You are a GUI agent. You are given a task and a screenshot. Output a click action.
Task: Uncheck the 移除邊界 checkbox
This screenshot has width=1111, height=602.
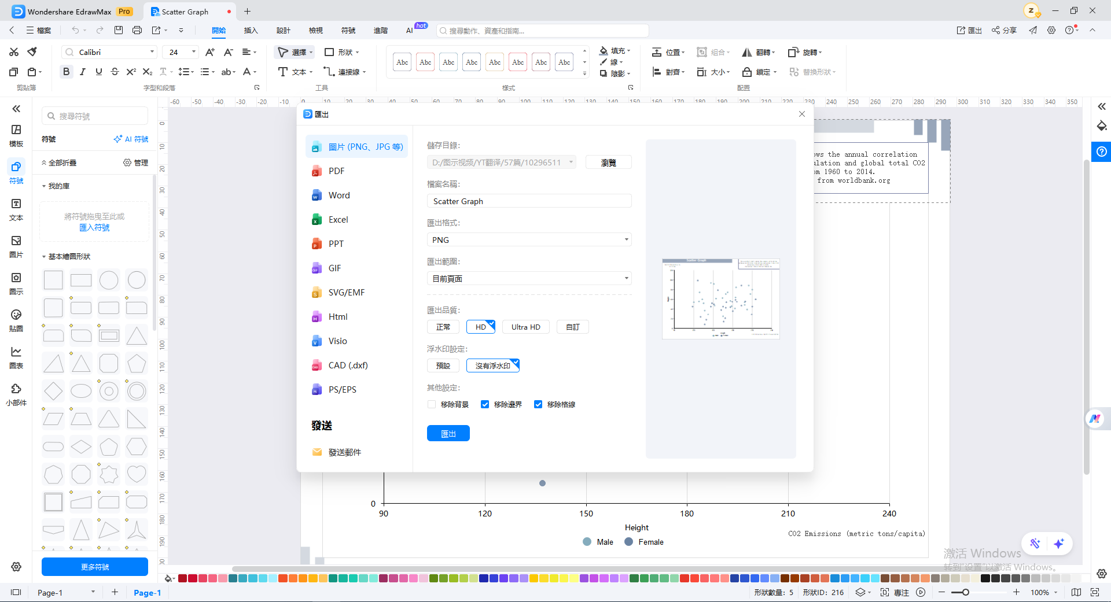coord(485,404)
